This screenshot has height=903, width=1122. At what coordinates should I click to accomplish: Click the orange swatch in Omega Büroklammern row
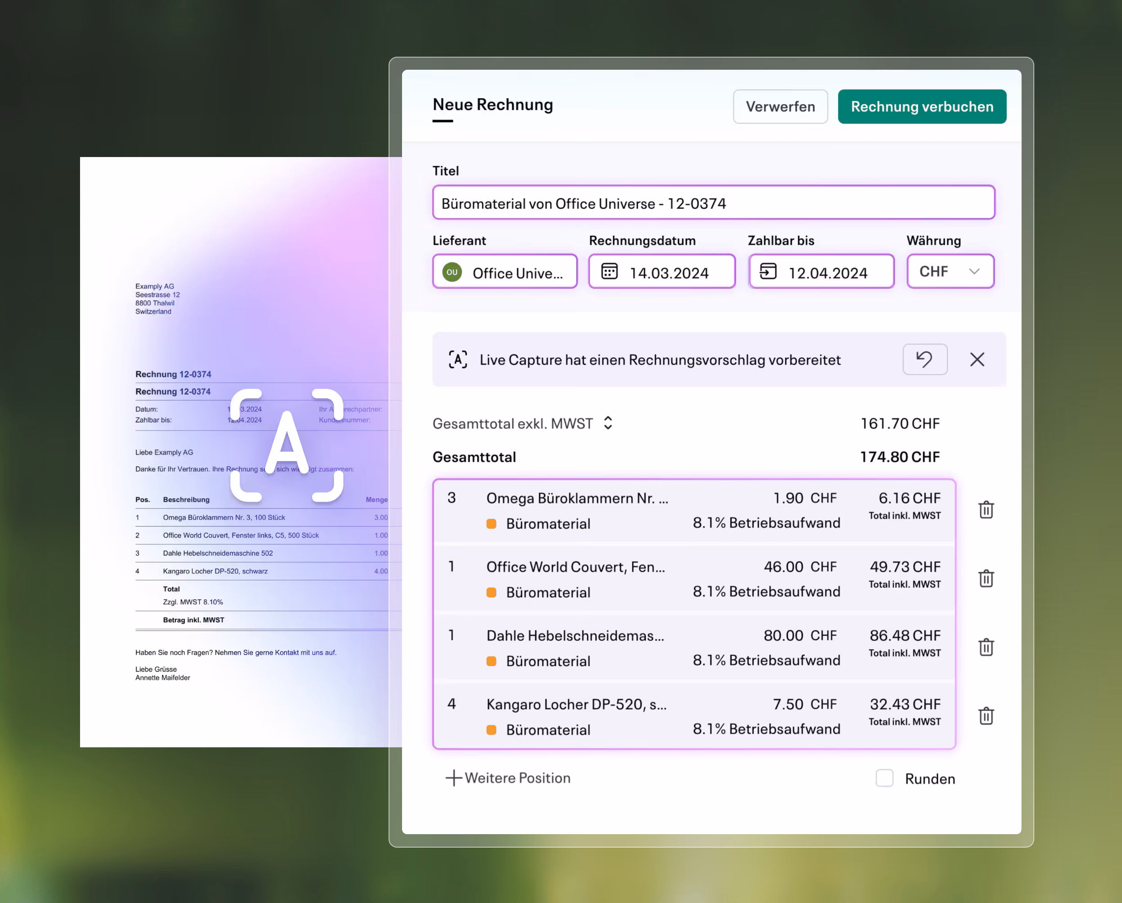click(x=491, y=524)
